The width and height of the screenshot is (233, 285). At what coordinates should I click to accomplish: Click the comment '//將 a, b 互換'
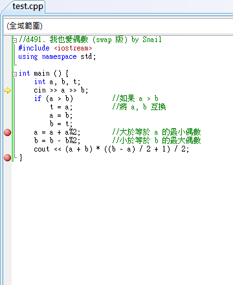click(x=139, y=107)
